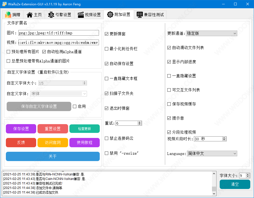Open the 反馈 button
This screenshot has width=254, height=198.
[x=21, y=142]
